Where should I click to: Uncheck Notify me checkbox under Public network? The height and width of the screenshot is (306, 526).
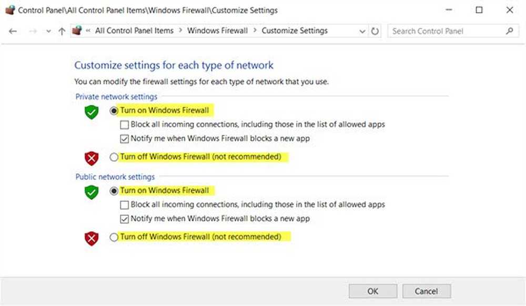[x=124, y=219]
